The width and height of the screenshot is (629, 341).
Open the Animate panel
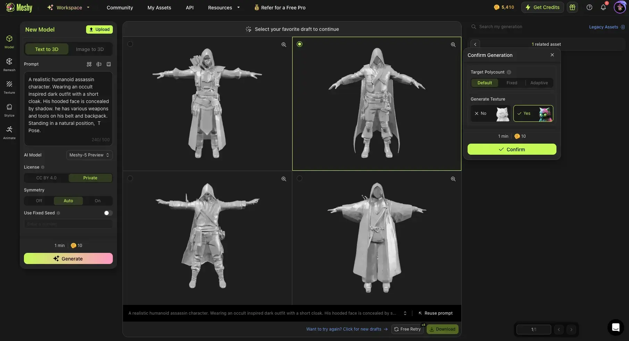[9, 133]
